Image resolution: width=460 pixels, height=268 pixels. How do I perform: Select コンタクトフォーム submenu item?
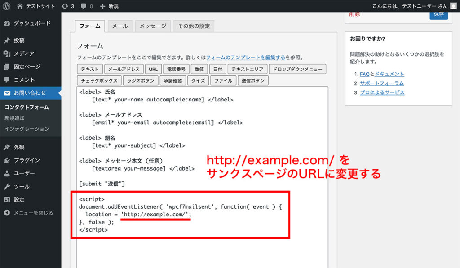pyautogui.click(x=27, y=107)
